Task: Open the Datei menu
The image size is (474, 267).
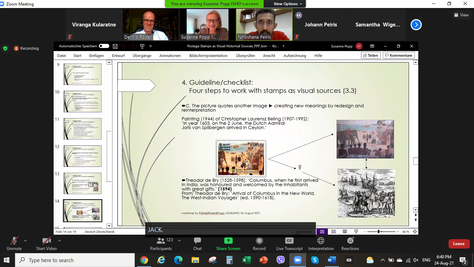Action: [62, 56]
